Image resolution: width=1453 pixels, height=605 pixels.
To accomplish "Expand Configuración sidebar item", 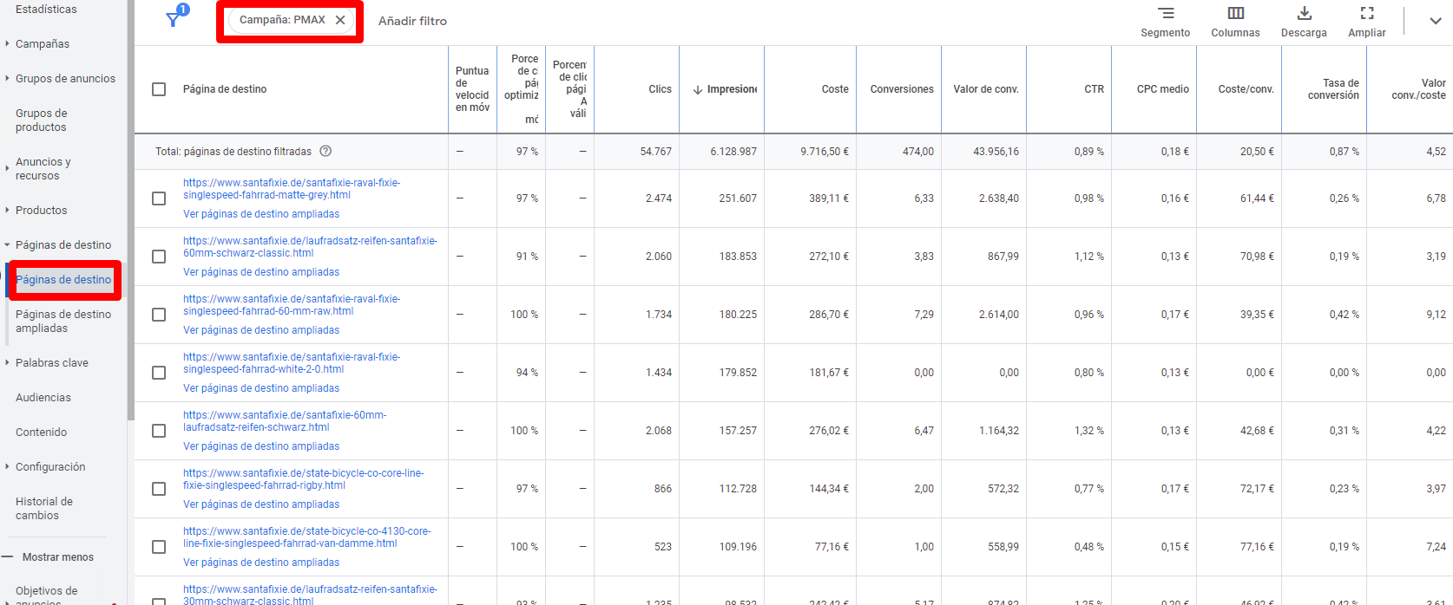I will [x=7, y=466].
